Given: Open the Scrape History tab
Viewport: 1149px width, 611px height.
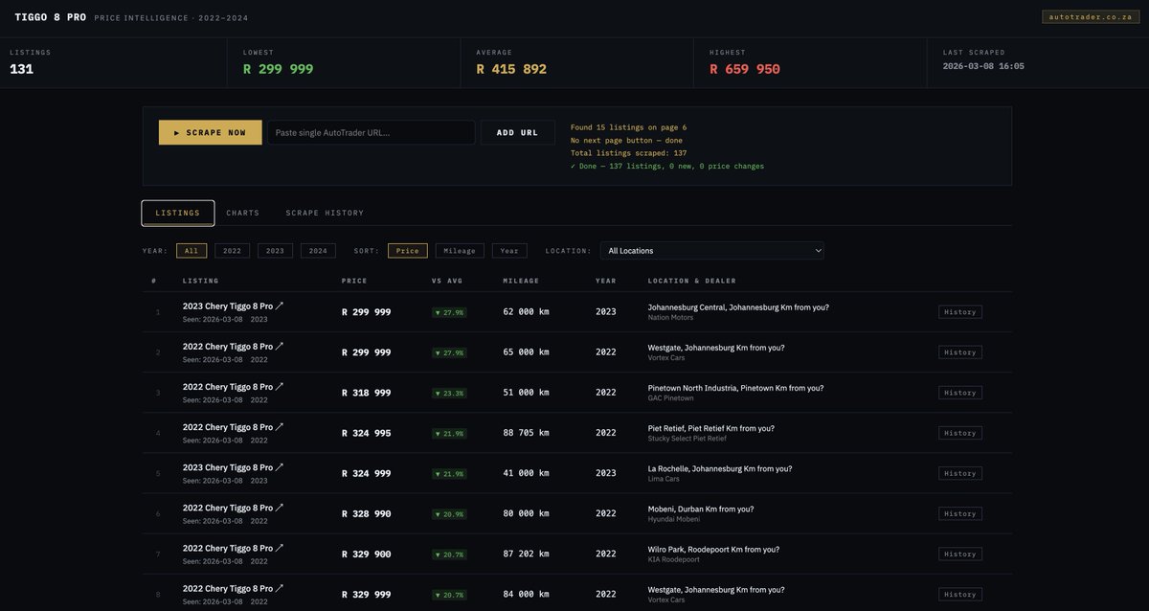Looking at the screenshot, I should 325,213.
